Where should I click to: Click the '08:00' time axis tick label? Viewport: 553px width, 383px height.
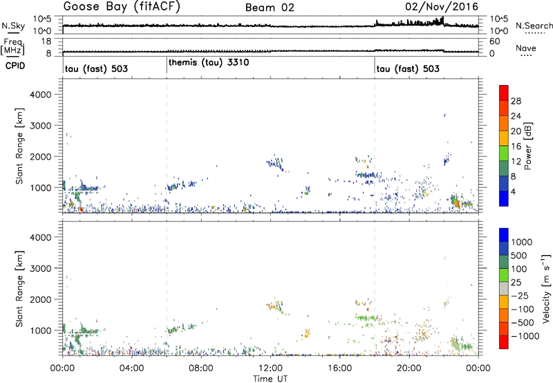click(x=201, y=368)
